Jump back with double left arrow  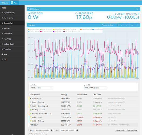[x=132, y=25]
